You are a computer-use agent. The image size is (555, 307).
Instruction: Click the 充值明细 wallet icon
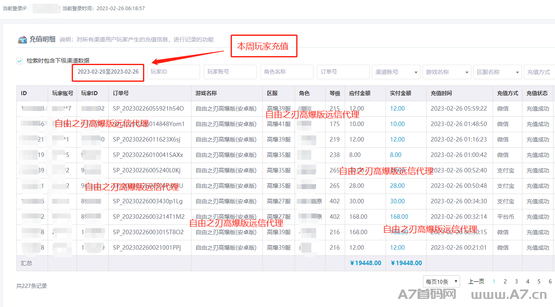click(22, 39)
